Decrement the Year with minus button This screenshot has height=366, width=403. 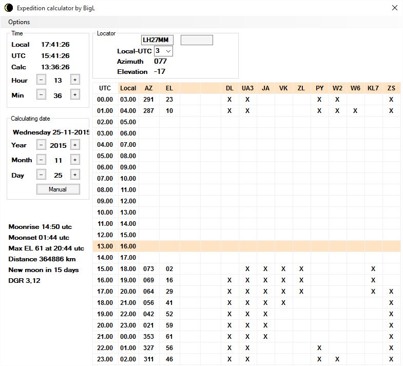point(42,145)
